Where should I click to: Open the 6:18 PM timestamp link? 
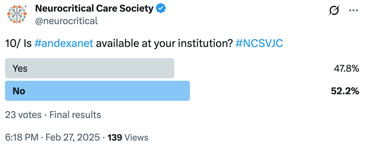(x=21, y=138)
